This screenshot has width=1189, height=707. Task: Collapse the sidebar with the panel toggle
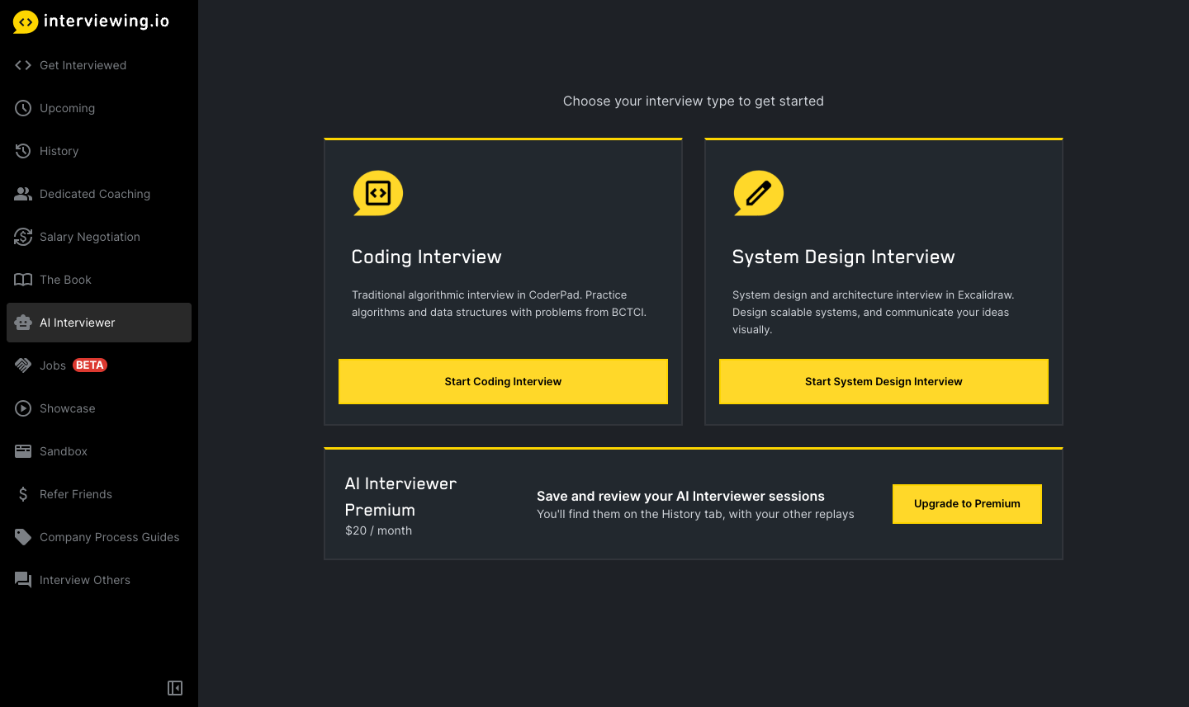click(175, 688)
